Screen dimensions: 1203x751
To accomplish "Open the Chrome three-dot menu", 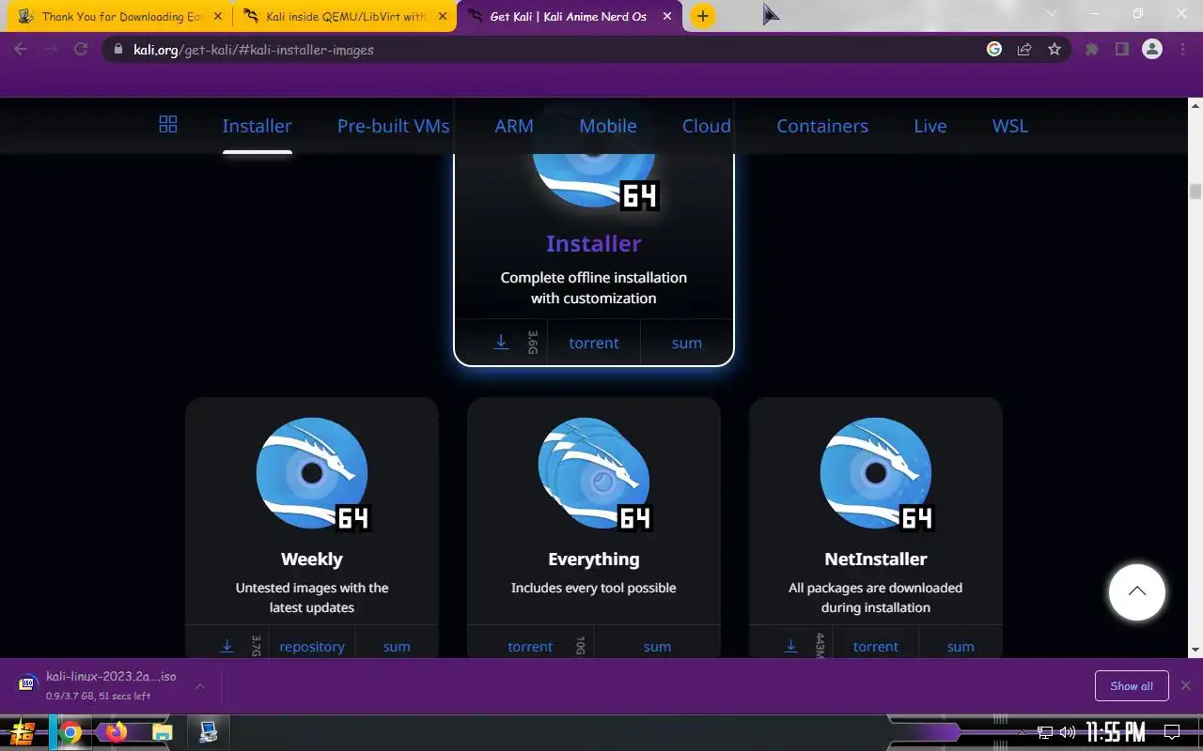I will pos(1182,49).
